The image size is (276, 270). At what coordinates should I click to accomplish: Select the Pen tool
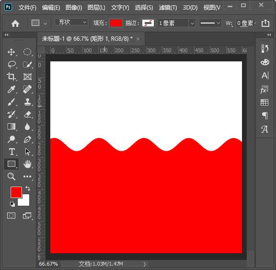(x=27, y=140)
